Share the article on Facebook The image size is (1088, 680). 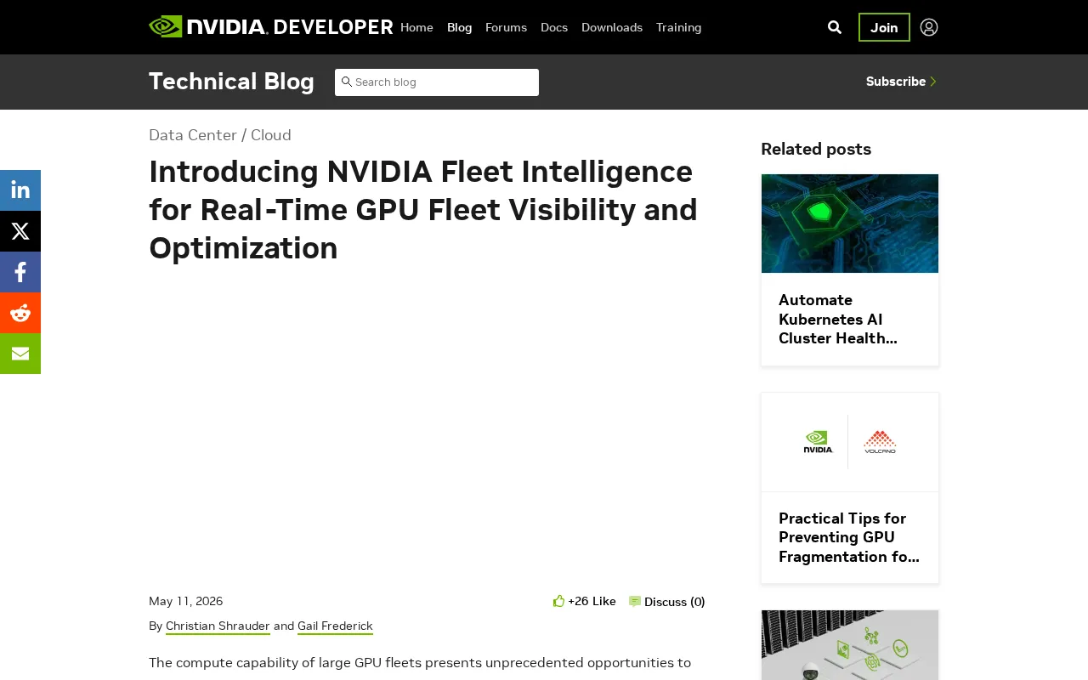click(x=20, y=272)
